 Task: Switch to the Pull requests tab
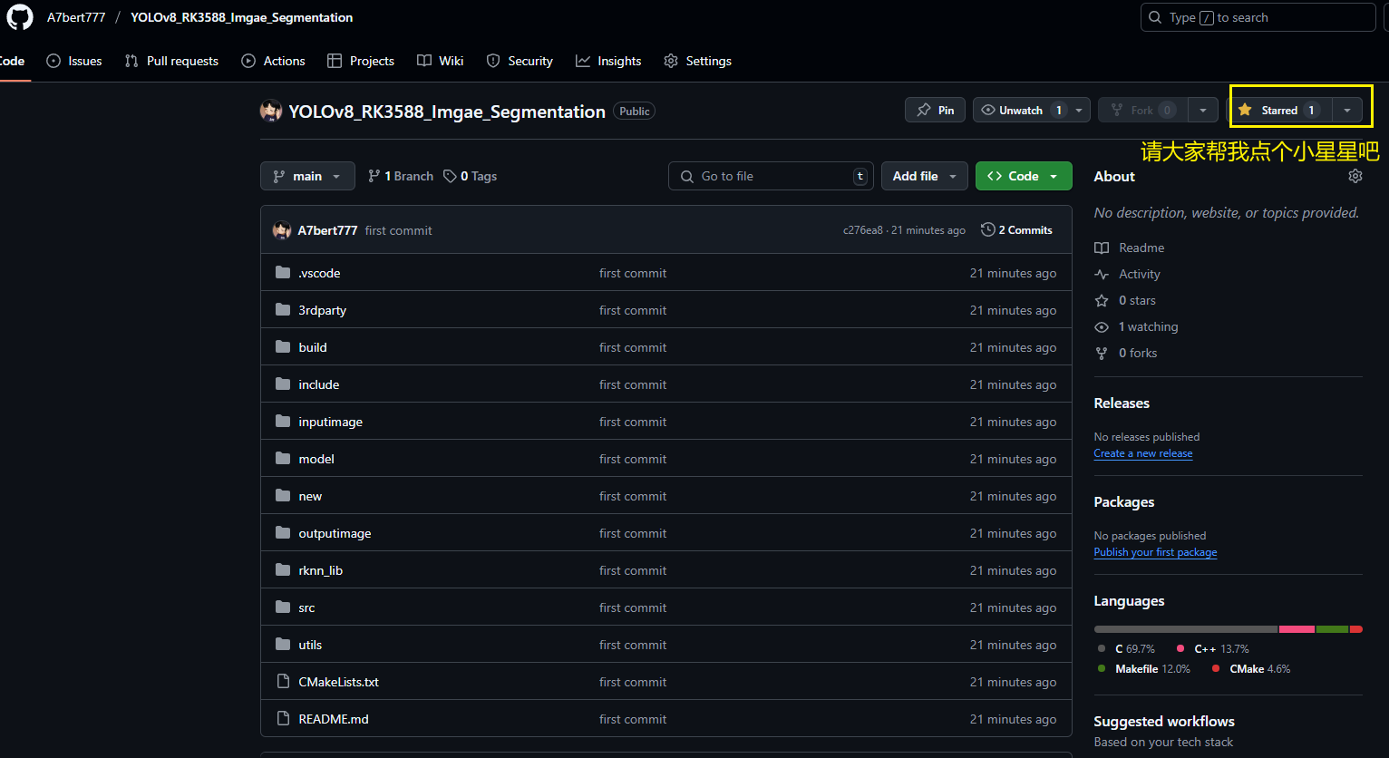point(171,61)
